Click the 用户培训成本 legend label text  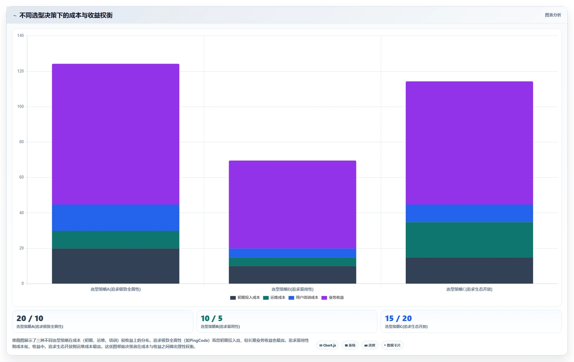pos(307,298)
